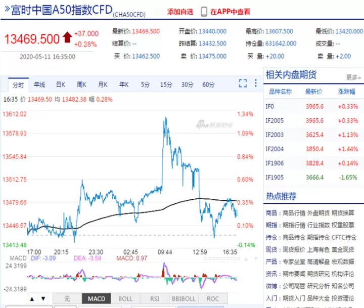
Task: Open the 期货换算 link
Action: coord(343,213)
